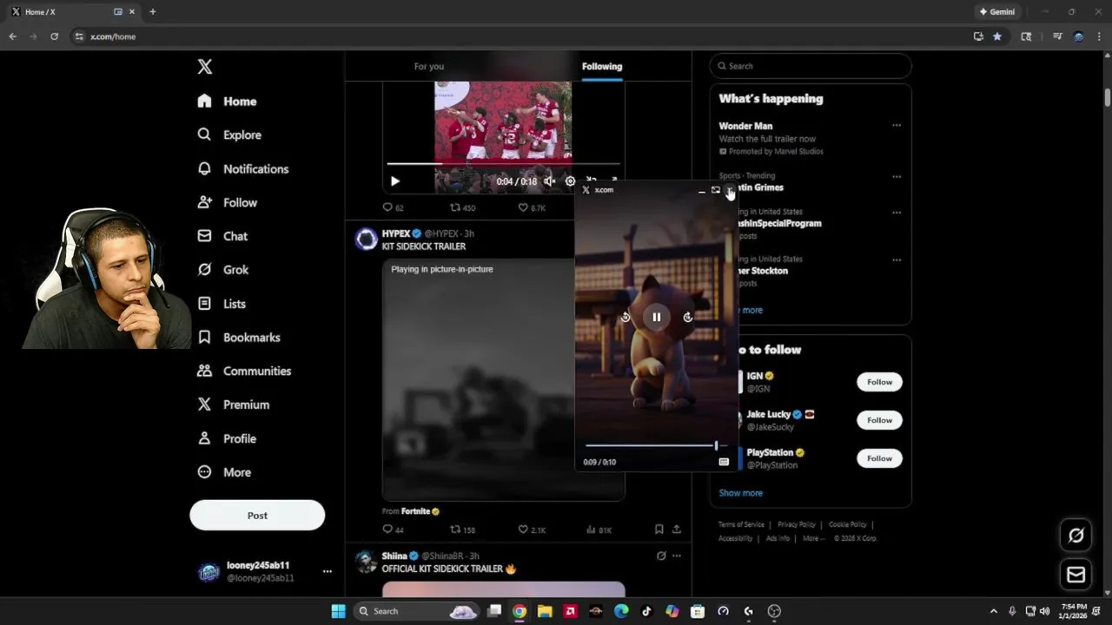The image size is (1112, 625).
Task: Open more options on Shiina's post
Action: 677,556
